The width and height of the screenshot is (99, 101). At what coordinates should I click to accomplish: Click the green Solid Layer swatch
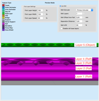3,13
